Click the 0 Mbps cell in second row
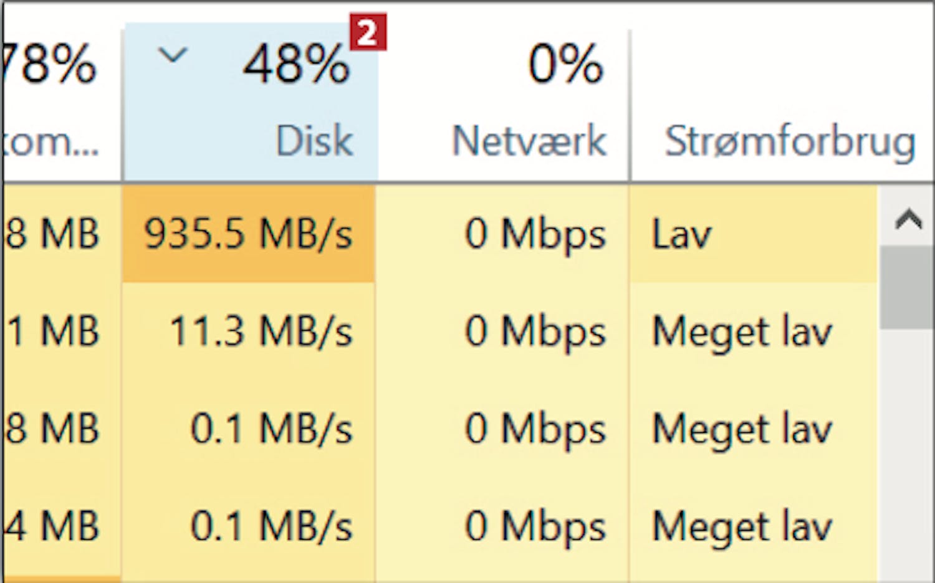 (x=535, y=331)
